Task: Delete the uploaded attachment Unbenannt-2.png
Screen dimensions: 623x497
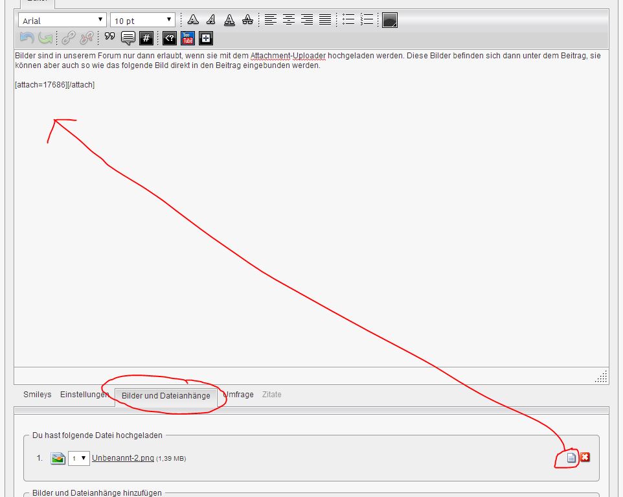Action: point(585,457)
